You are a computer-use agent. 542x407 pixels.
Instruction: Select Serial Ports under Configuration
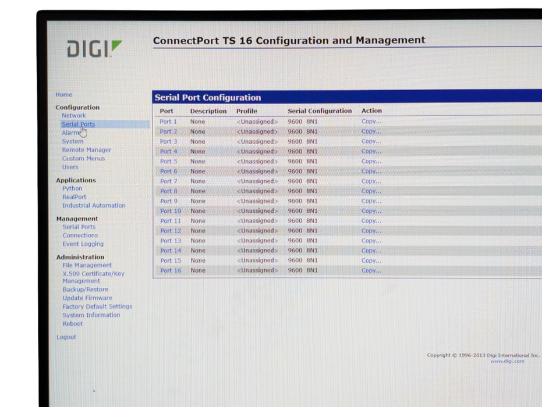78,124
